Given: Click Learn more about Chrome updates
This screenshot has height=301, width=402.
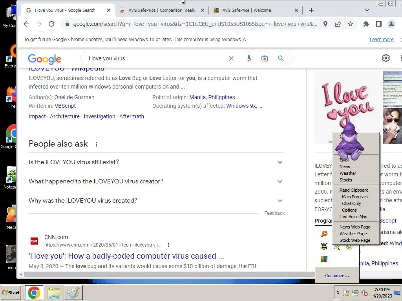Looking at the screenshot, I should (x=382, y=40).
